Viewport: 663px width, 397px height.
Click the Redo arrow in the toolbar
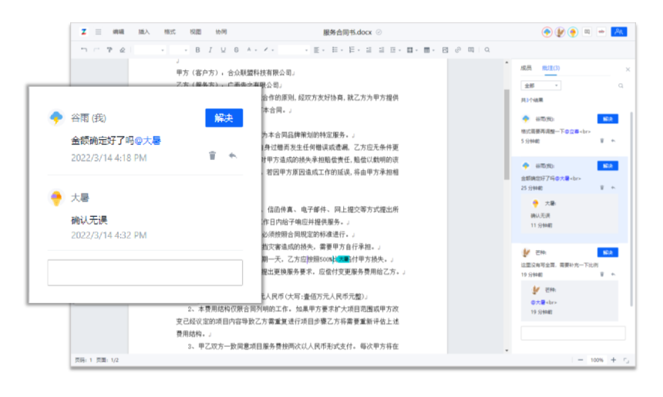96,50
